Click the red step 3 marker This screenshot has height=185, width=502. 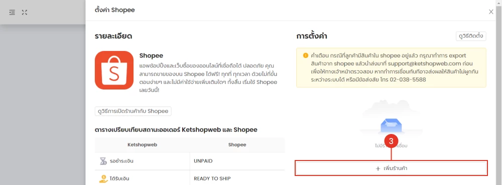[391, 141]
